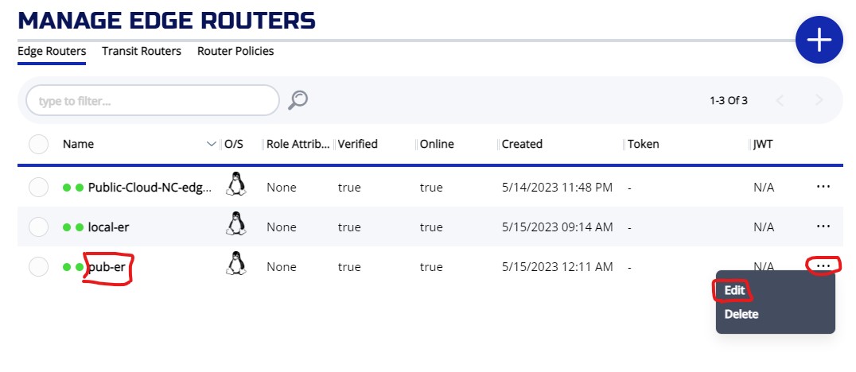Select the local-er router checkbox
856x372 pixels.
pos(38,227)
